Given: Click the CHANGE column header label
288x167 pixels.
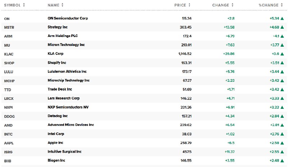Looking at the screenshot, I should click(221, 5).
